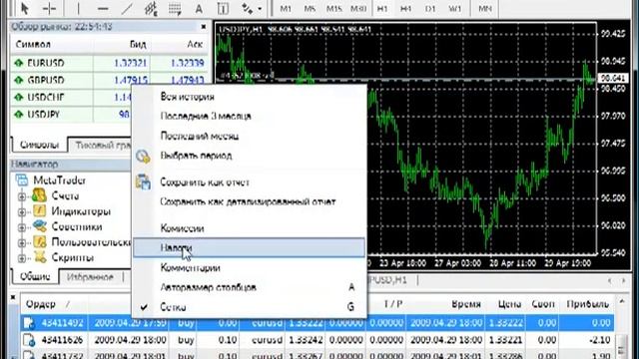Click the GBPUSD green arrow icon
This screenshot has height=359, width=639.
pos(18,80)
